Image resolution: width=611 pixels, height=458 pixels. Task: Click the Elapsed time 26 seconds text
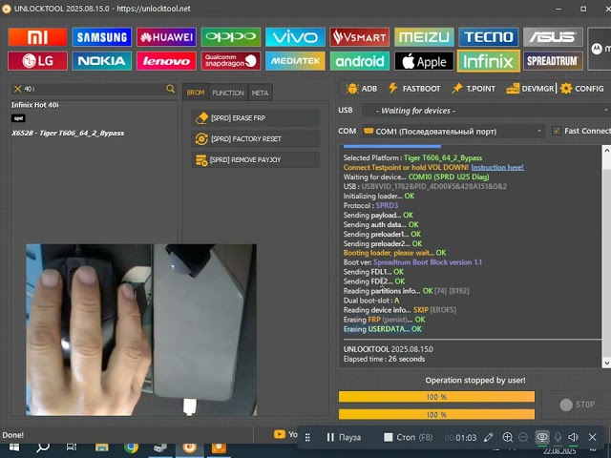(x=384, y=359)
